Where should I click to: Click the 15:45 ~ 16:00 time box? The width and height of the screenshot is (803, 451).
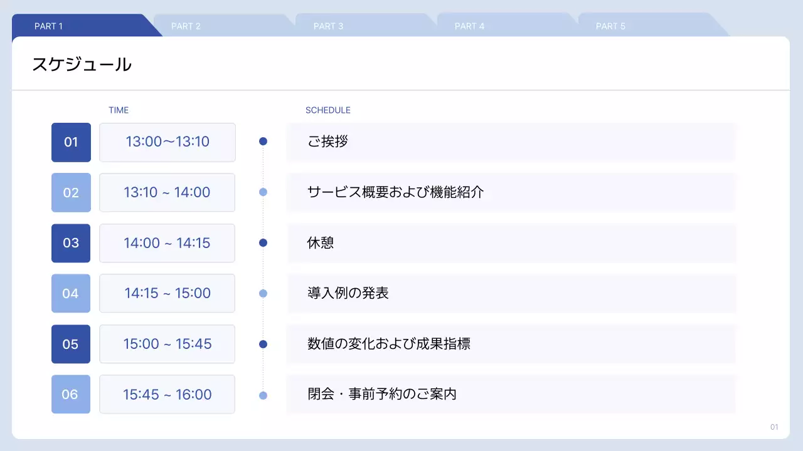pos(168,394)
